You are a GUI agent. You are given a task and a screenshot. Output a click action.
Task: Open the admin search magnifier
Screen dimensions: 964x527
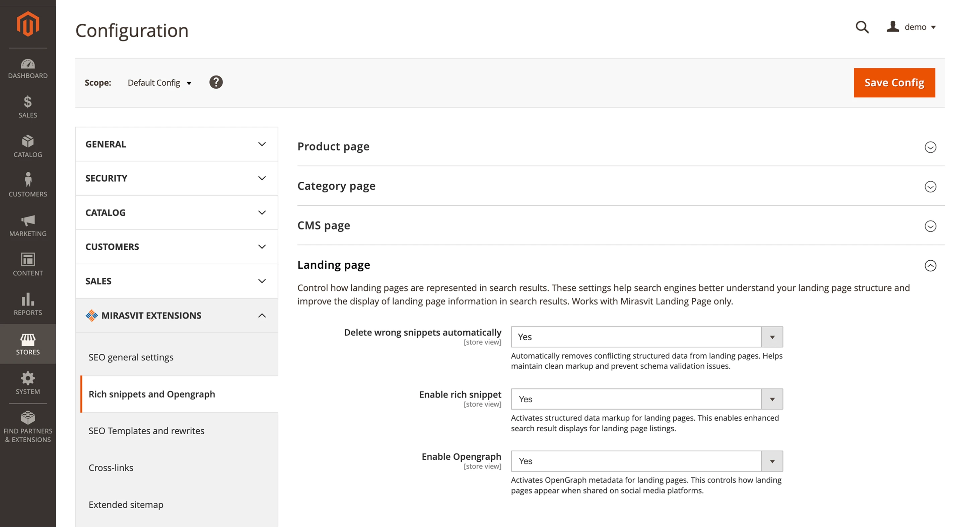click(862, 27)
